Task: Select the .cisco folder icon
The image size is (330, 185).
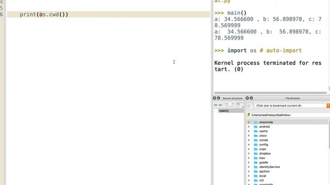Action: [256, 136]
